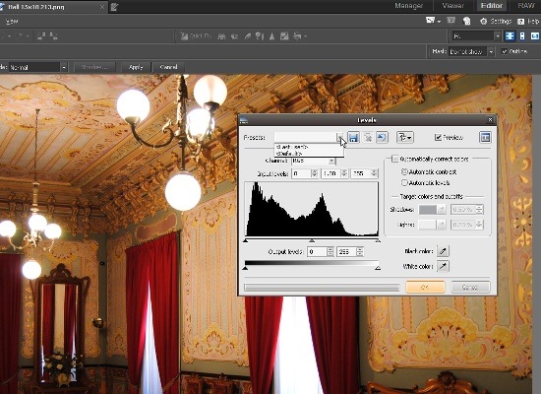
Task: Switch to the Viewer tab
Action: pyautogui.click(x=453, y=6)
